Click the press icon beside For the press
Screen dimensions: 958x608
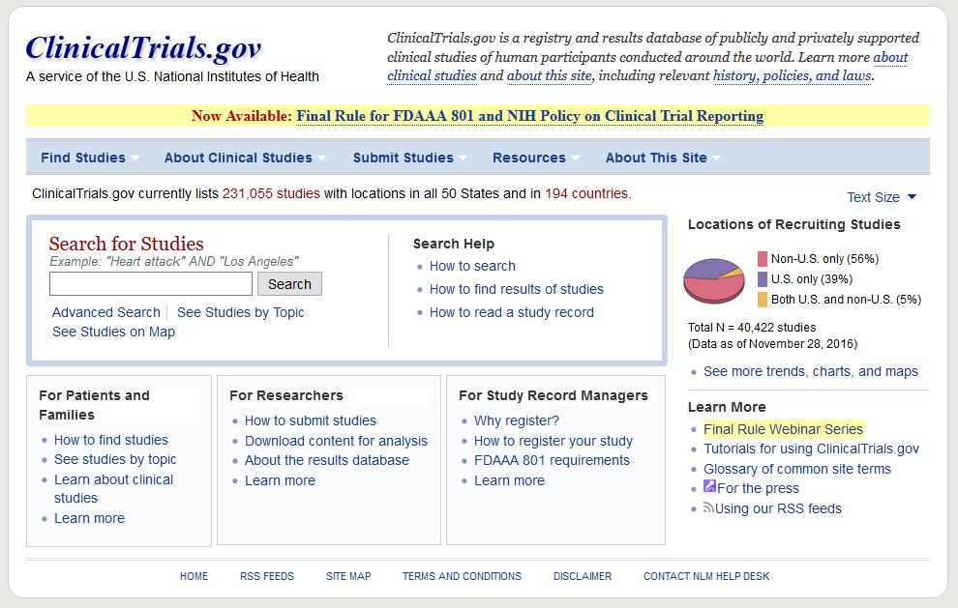click(709, 486)
